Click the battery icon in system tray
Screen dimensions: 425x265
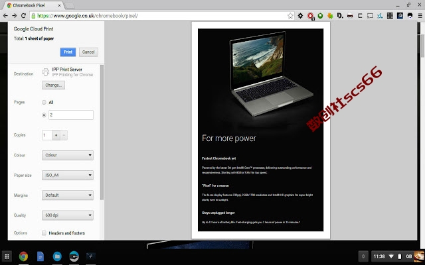pos(400,256)
